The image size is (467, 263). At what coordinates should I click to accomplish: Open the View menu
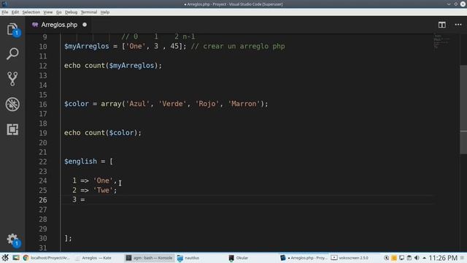pyautogui.click(x=48, y=12)
